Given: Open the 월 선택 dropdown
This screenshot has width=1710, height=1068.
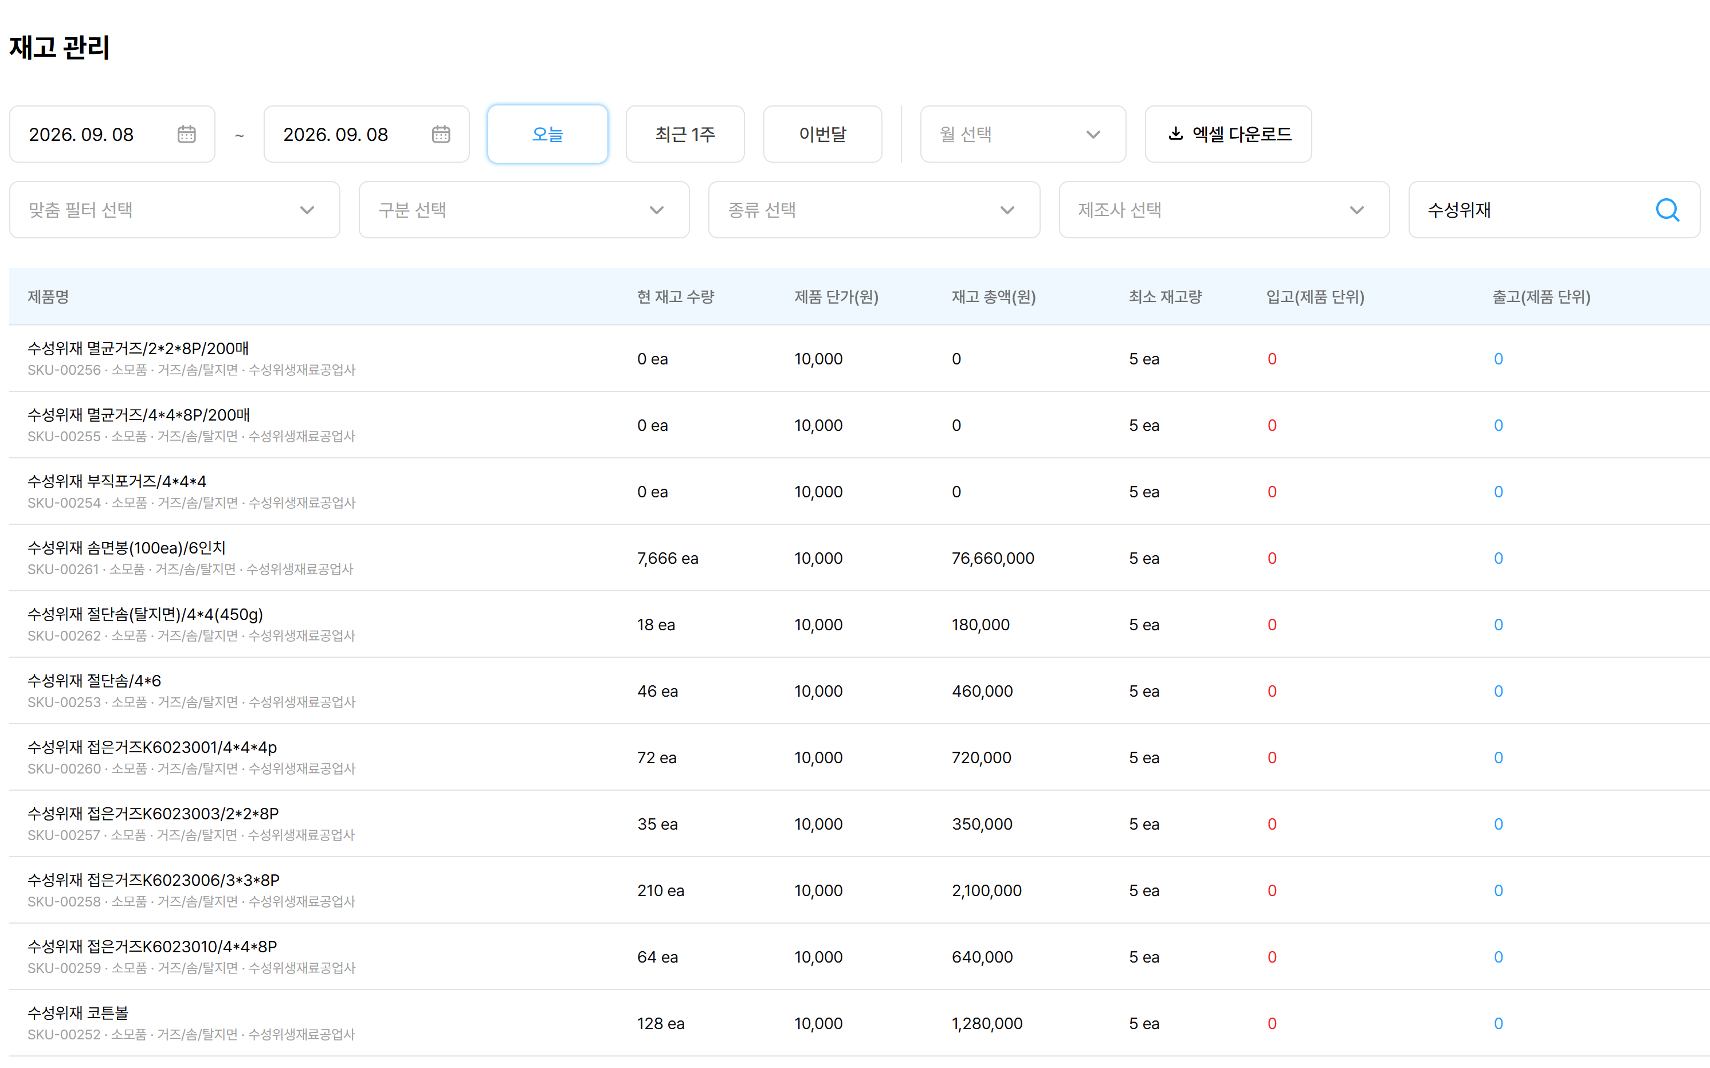Looking at the screenshot, I should pos(1023,134).
